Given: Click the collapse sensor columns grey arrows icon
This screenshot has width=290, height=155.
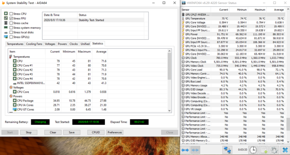Looking at the screenshot, I should (195, 150).
